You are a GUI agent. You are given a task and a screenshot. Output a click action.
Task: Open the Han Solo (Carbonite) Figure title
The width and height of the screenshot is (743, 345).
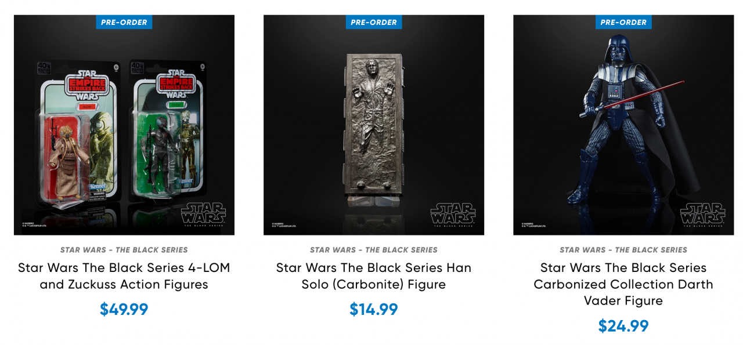pos(374,276)
